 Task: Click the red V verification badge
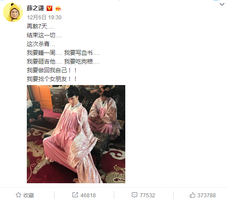49,8
